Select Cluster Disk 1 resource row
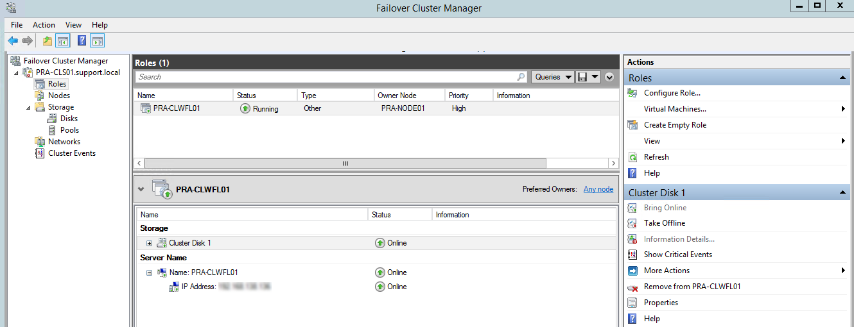 pos(376,243)
